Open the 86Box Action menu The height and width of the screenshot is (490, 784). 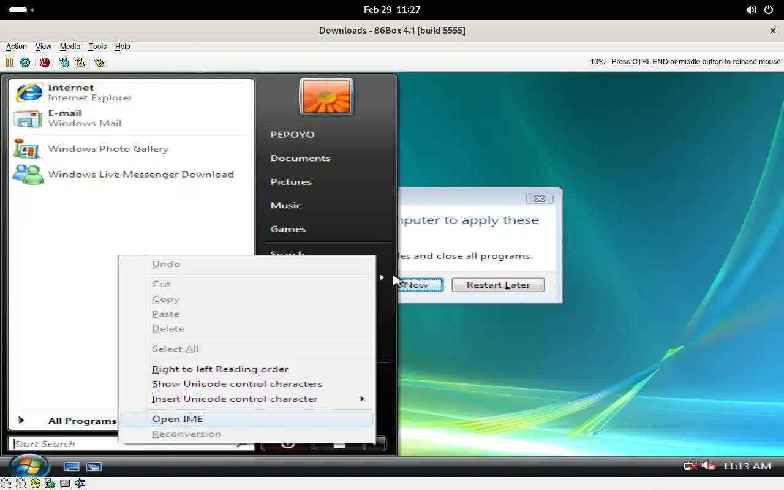[x=17, y=47]
